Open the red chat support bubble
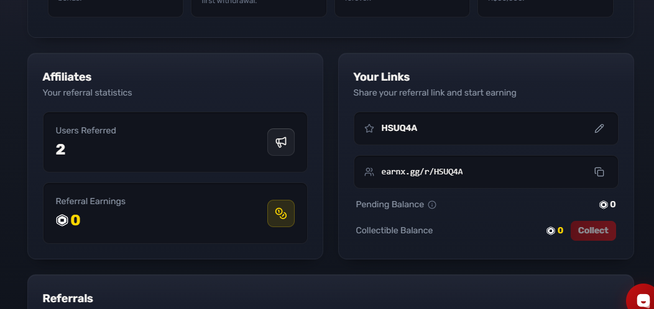The image size is (654, 309). coord(641,297)
